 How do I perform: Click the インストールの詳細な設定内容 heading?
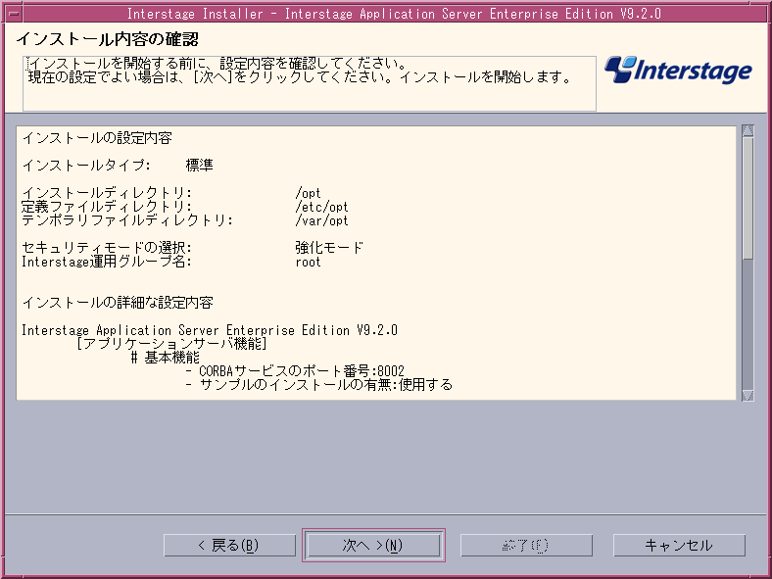[118, 303]
